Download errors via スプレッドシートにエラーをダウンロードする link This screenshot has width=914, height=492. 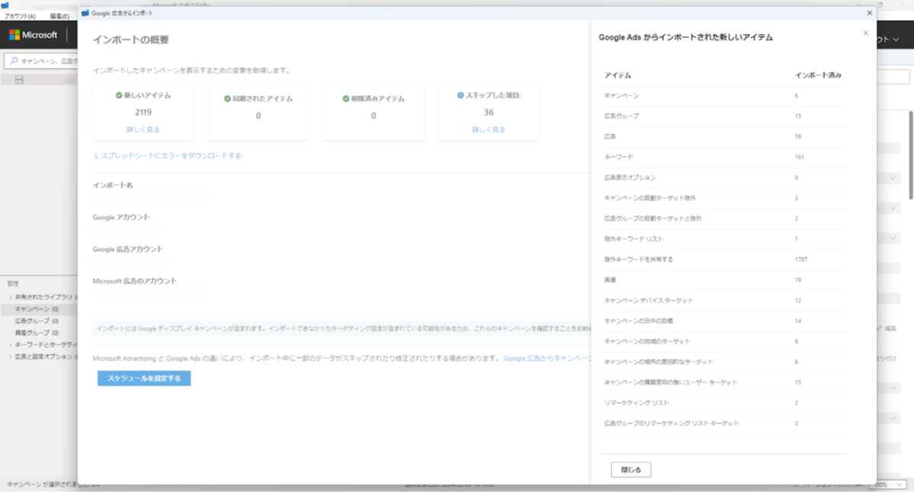171,156
